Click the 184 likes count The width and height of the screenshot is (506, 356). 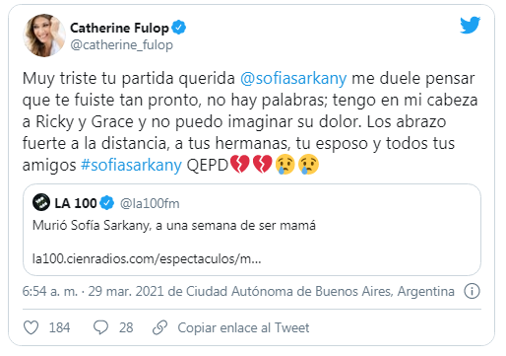(59, 327)
